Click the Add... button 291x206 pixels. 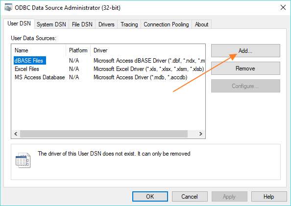tap(245, 50)
